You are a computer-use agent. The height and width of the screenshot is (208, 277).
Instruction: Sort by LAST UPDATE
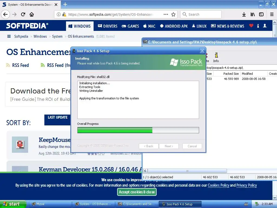[x=58, y=120]
